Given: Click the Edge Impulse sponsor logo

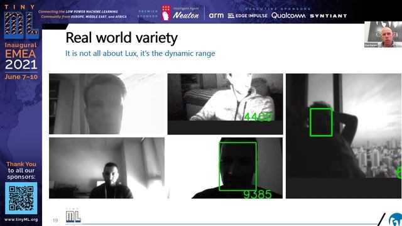Looking at the screenshot, I should point(247,16).
